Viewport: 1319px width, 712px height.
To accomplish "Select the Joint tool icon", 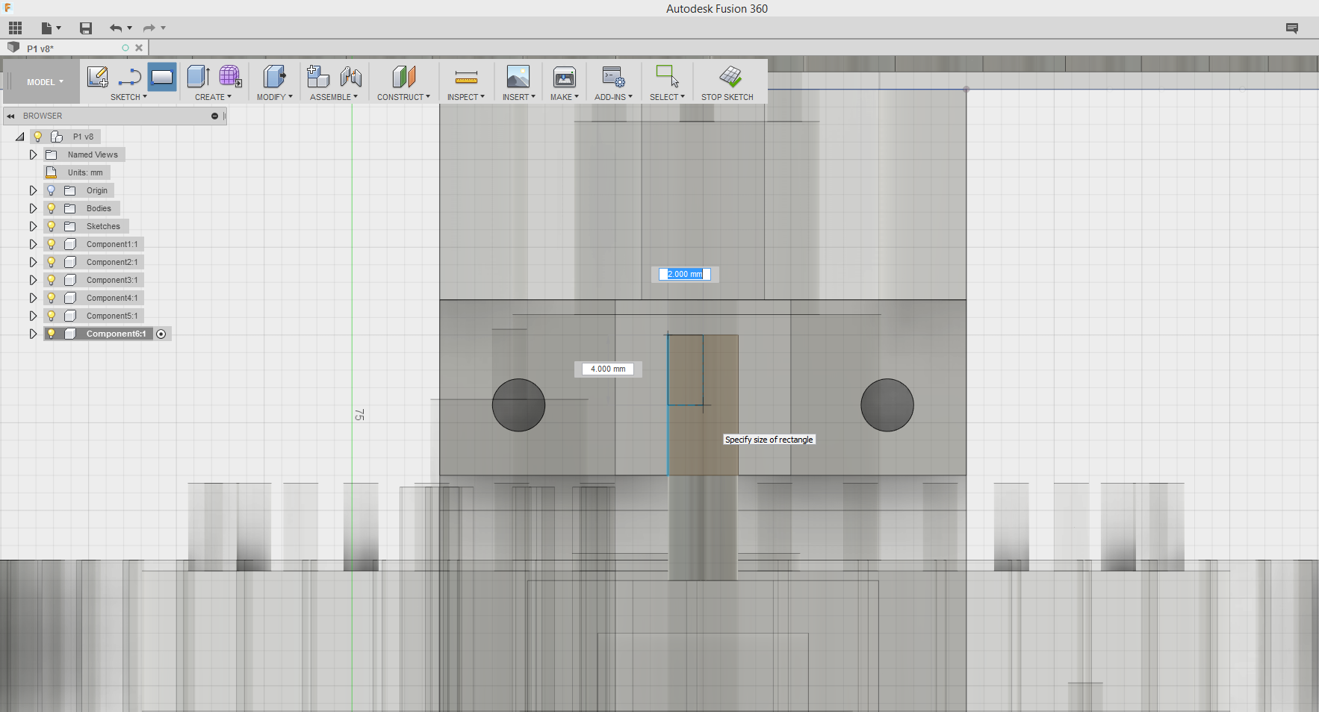I will [x=350, y=77].
